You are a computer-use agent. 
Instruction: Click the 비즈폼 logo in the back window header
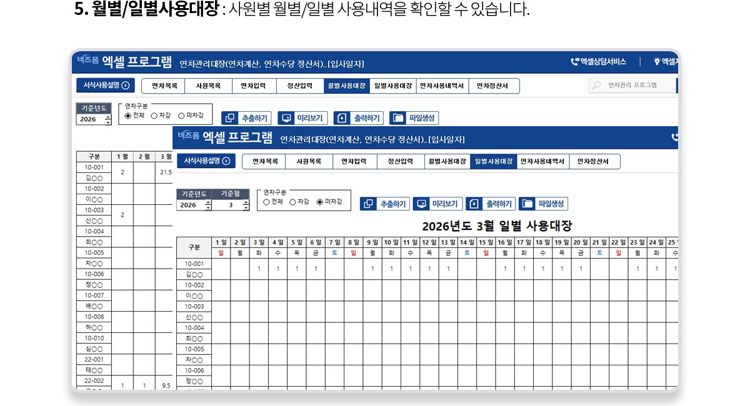point(87,61)
